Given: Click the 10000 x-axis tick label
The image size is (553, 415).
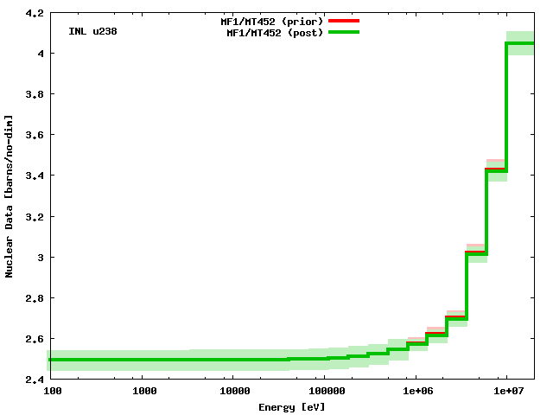Looking at the screenshot, I should [x=232, y=392].
